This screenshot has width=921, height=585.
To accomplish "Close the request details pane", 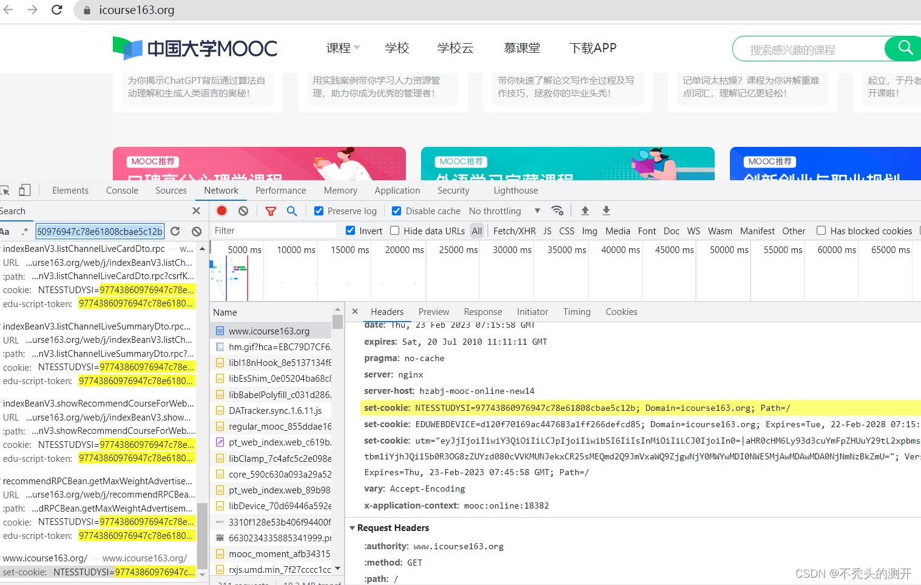I will click(x=355, y=311).
